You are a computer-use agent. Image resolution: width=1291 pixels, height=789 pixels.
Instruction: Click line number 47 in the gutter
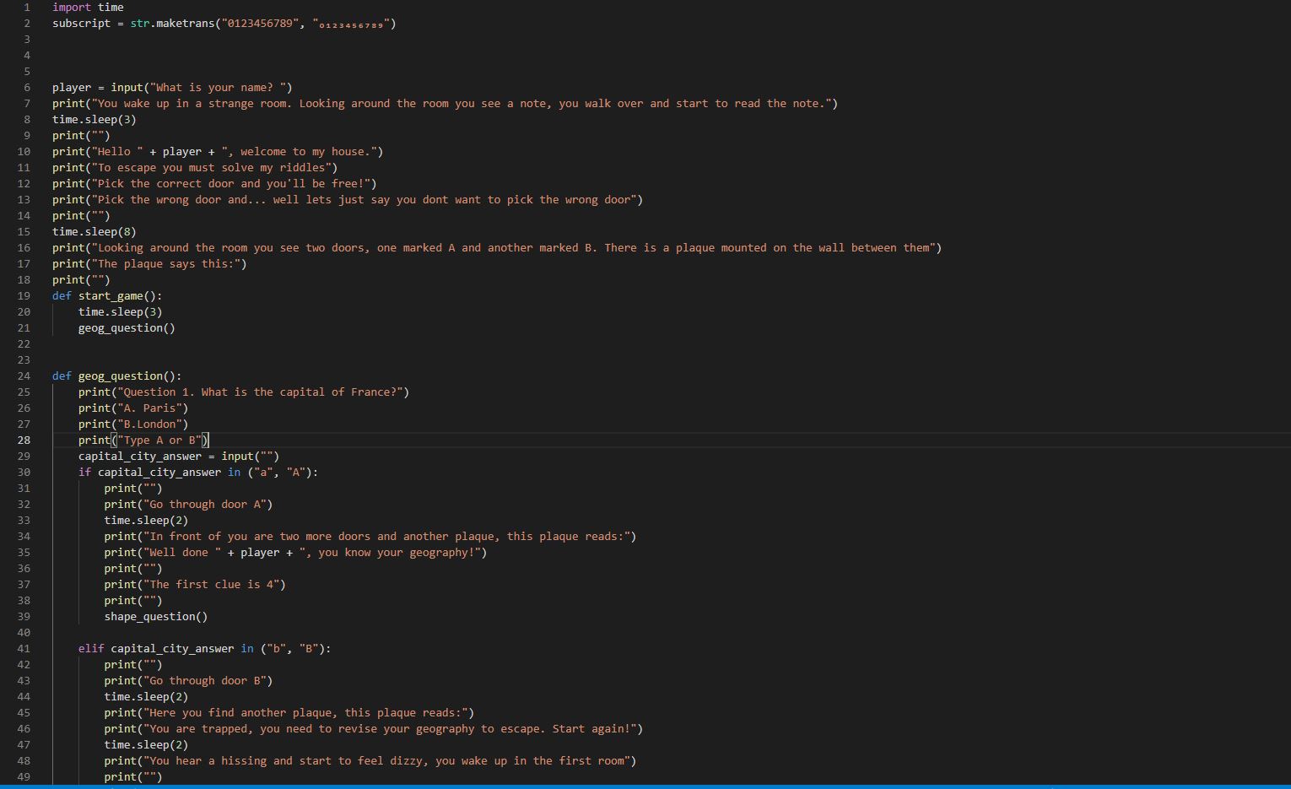pyautogui.click(x=24, y=745)
